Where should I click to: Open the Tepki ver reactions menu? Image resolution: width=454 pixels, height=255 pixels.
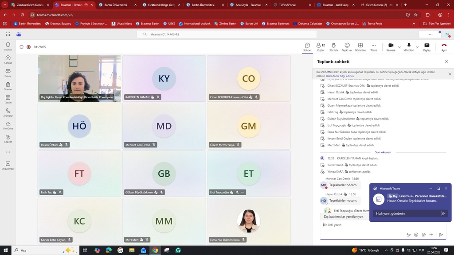click(347, 46)
